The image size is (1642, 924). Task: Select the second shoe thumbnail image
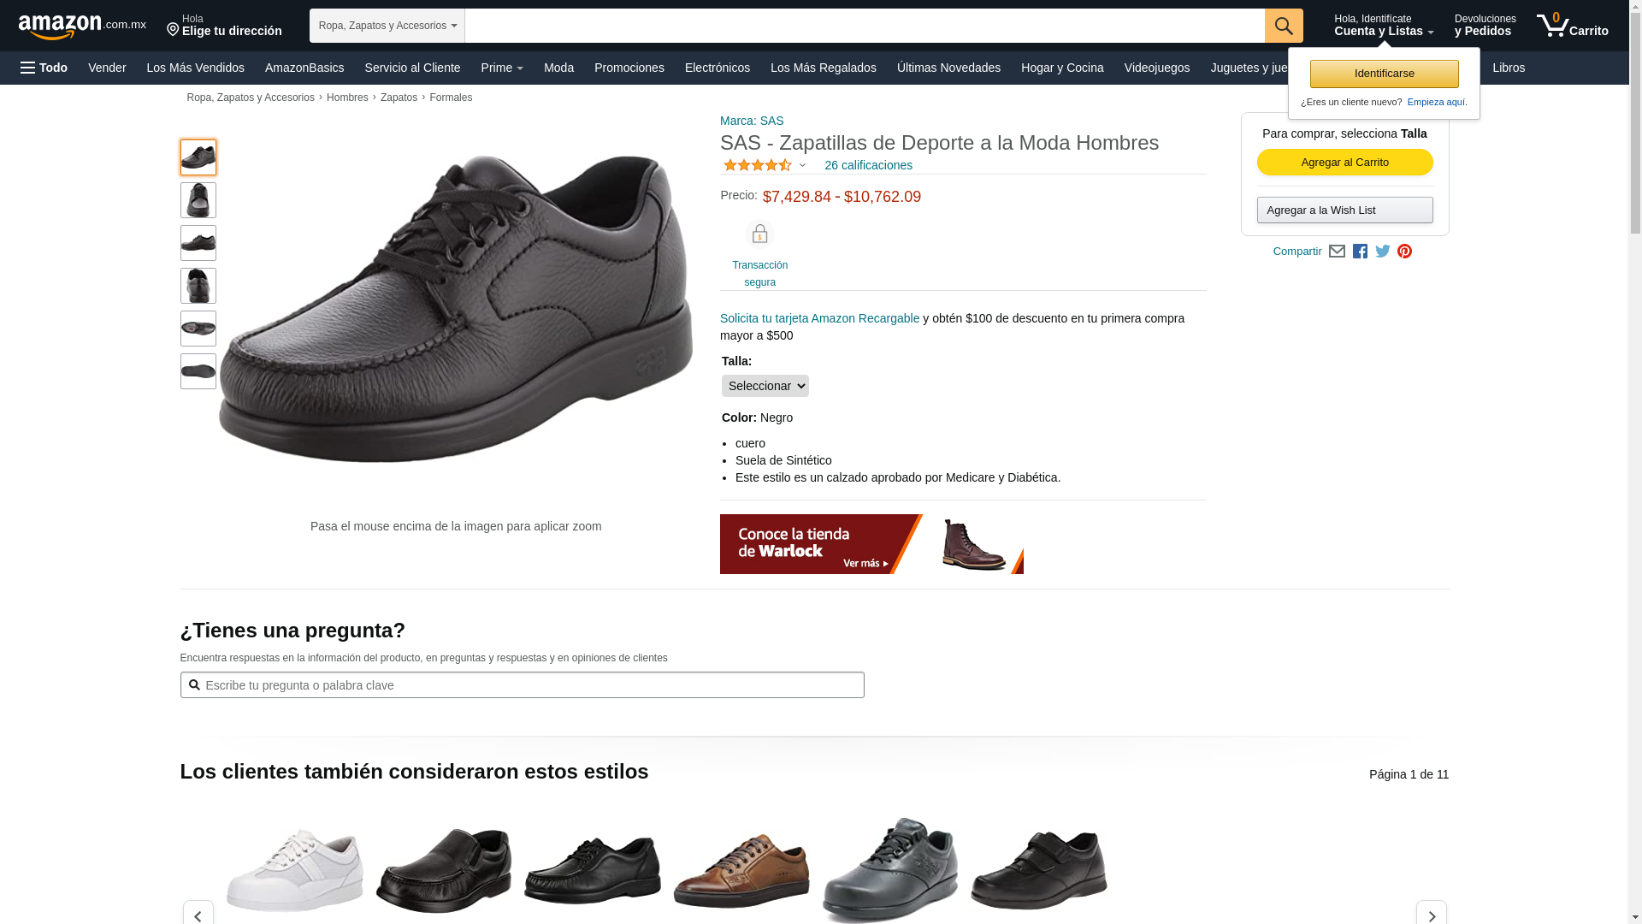[x=198, y=200]
